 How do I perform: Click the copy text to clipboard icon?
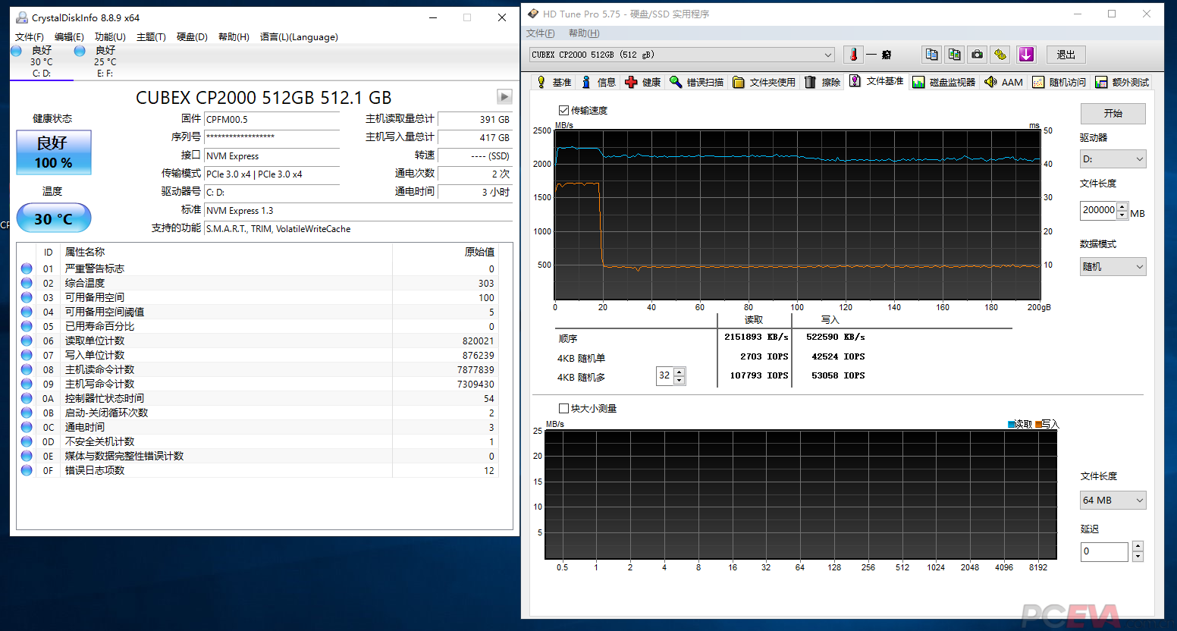click(931, 55)
